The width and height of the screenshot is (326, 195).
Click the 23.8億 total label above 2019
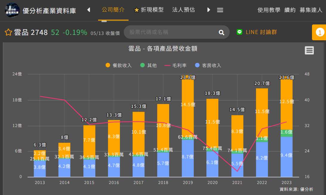click(x=188, y=78)
